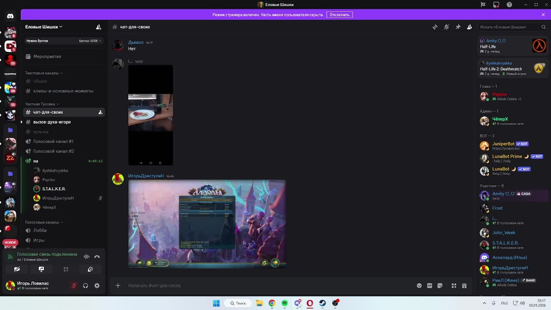Open Steam from the taskbar
The width and height of the screenshot is (551, 310).
point(322,303)
